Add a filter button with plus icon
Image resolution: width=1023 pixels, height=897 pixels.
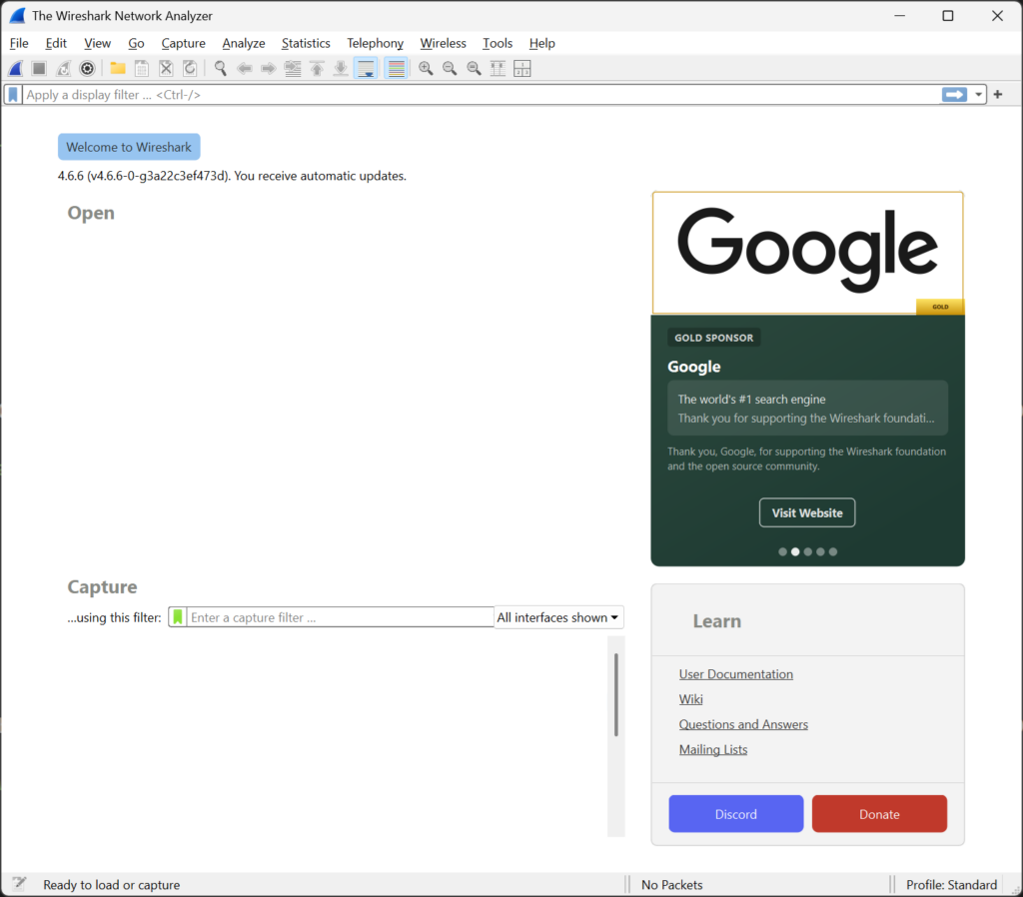998,95
